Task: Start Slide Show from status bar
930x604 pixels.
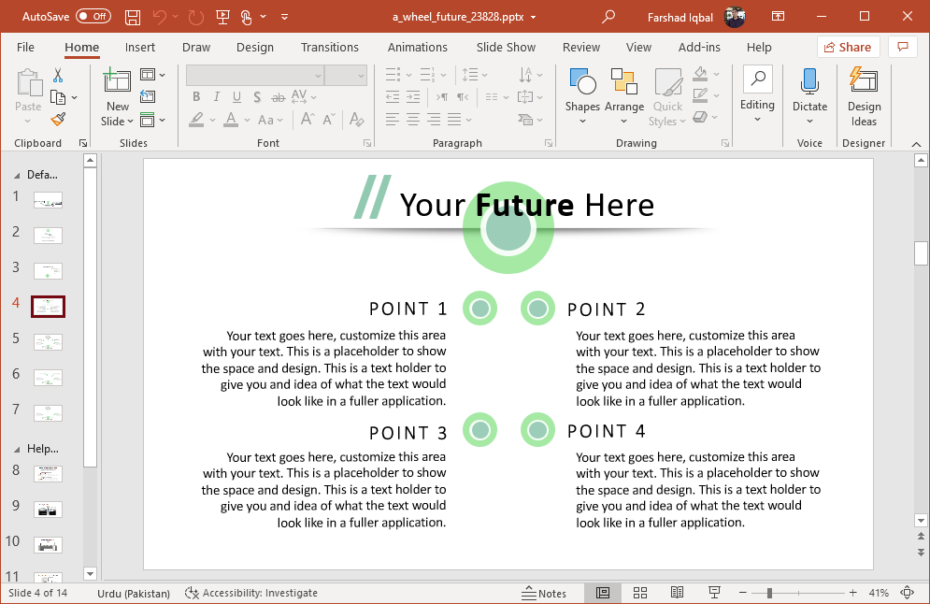Action: pyautogui.click(x=714, y=593)
